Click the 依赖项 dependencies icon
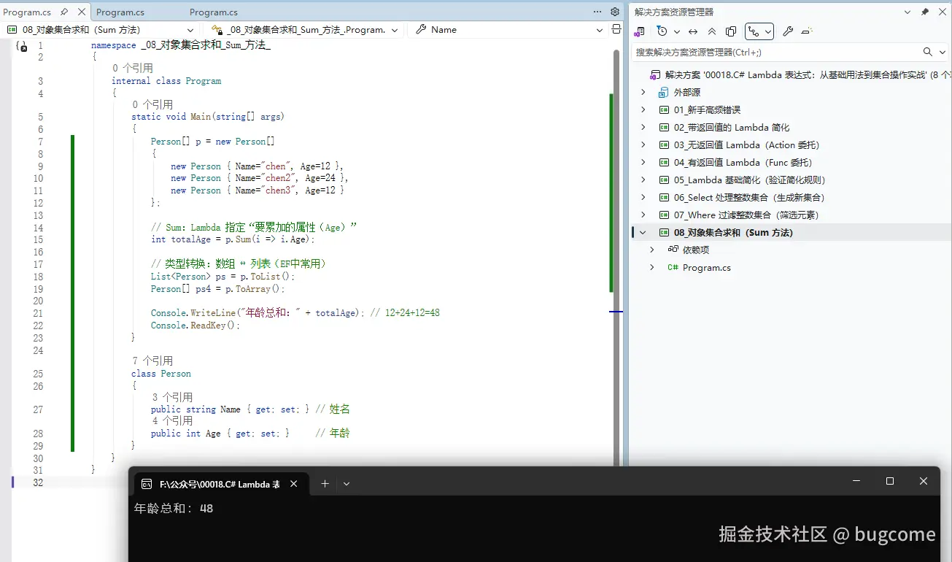The height and width of the screenshot is (562, 952). point(673,250)
